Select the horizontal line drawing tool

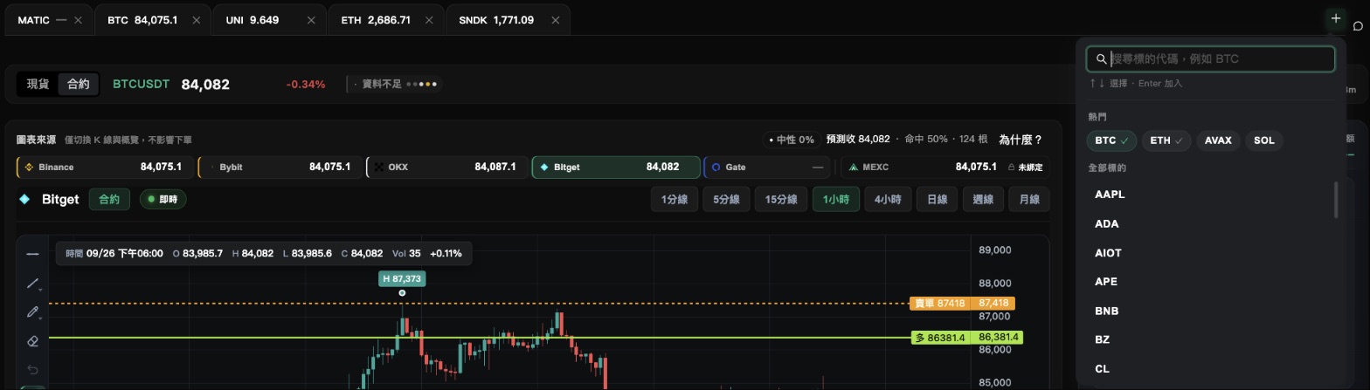tap(32, 254)
